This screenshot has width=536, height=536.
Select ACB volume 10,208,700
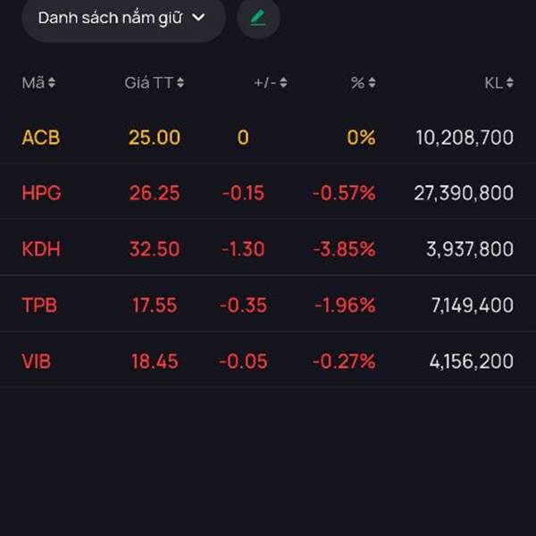point(465,138)
